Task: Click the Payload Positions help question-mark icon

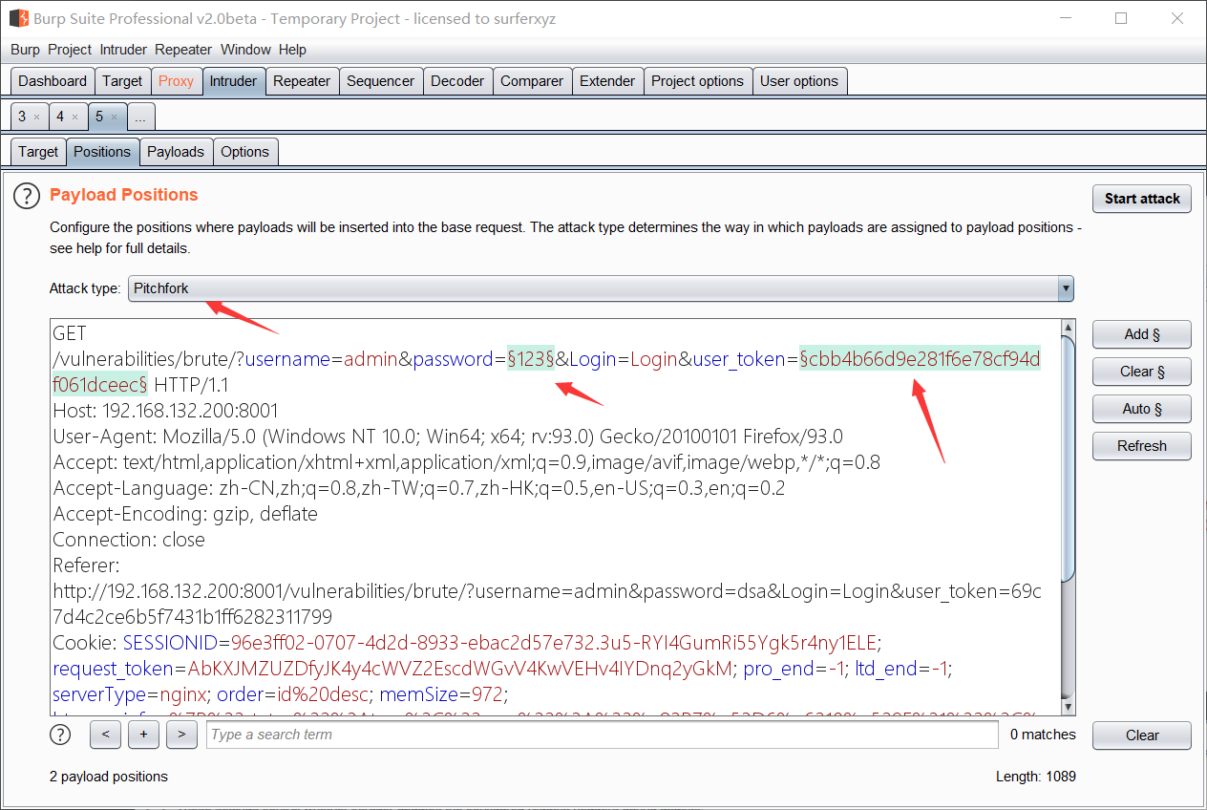Action: (27, 196)
